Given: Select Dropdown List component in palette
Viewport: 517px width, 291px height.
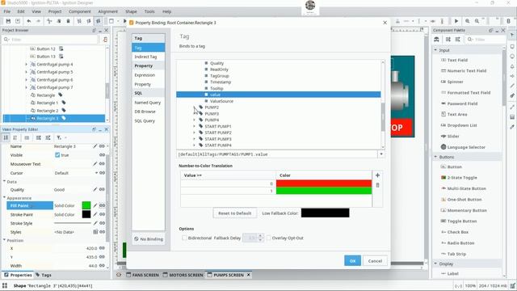Looking at the screenshot, I should tap(459, 125).
